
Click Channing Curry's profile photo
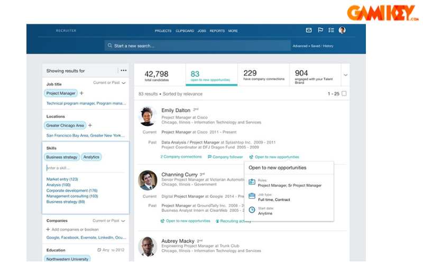coord(148,180)
